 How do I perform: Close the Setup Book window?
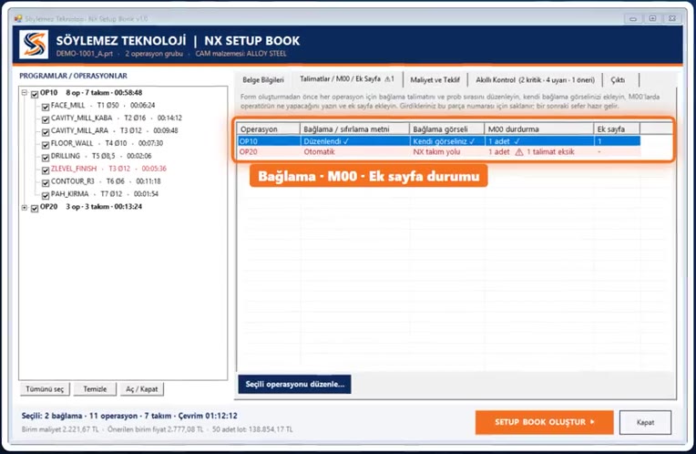click(672, 18)
